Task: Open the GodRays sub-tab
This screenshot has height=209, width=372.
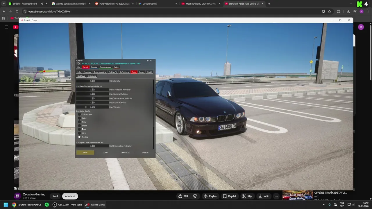Action: (x=81, y=76)
